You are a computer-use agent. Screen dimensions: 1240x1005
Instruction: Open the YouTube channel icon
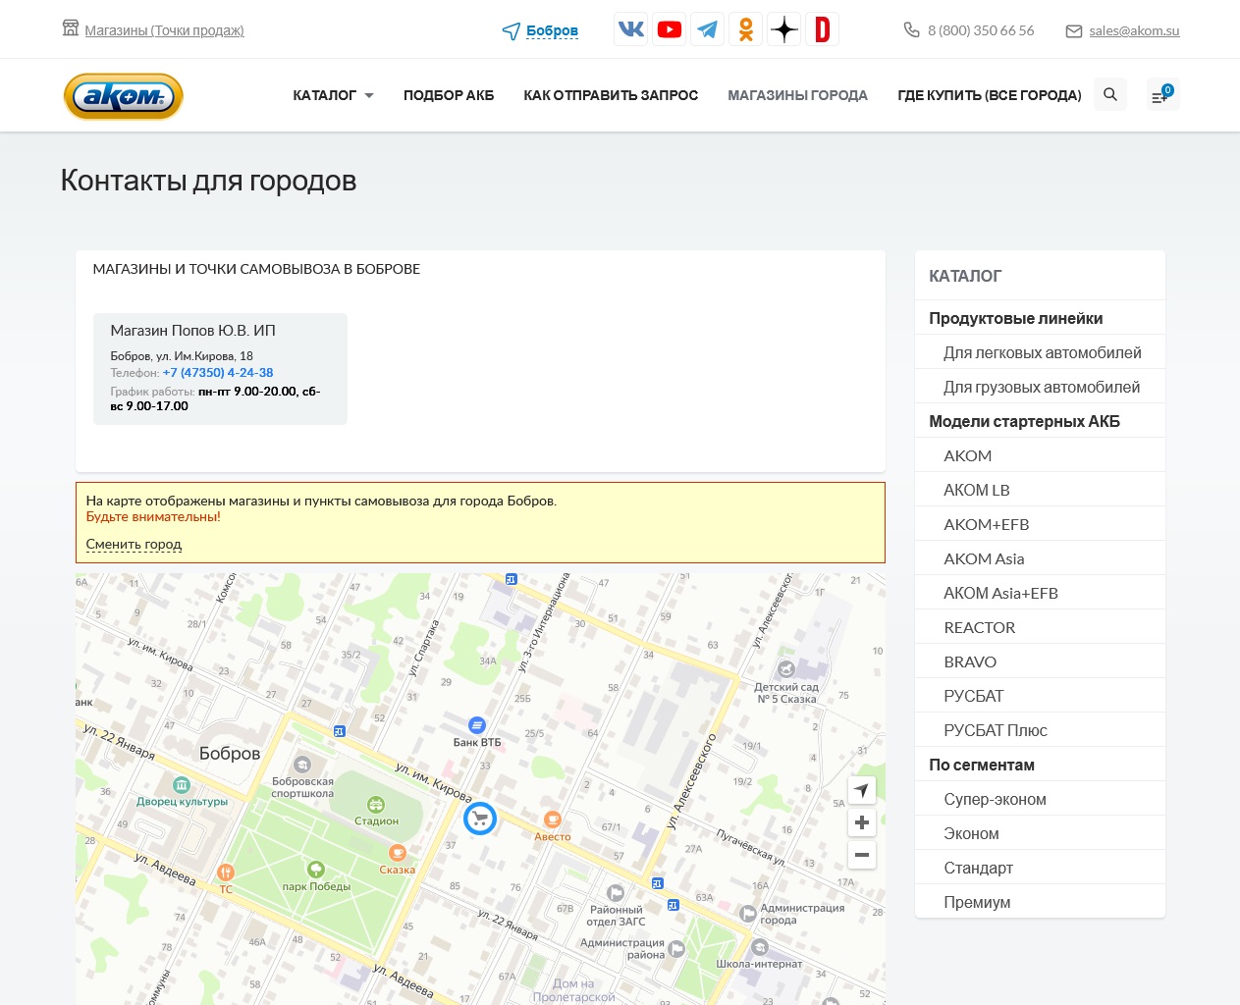tap(670, 29)
